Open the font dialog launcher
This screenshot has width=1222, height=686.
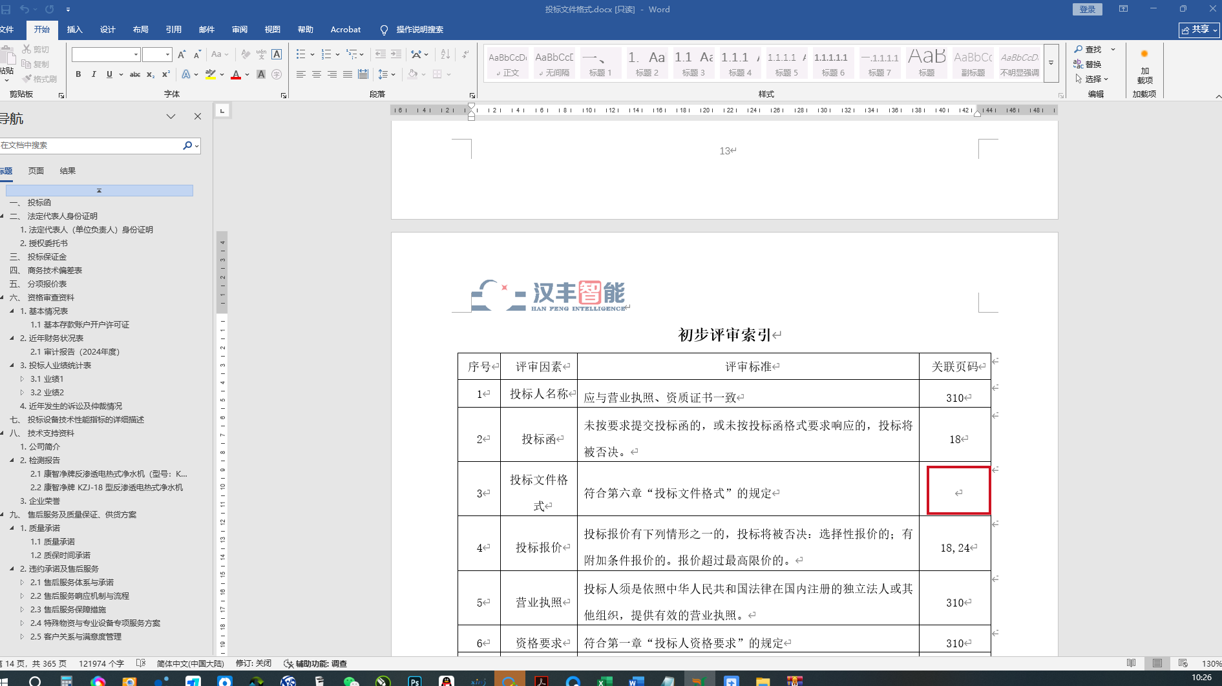point(284,96)
